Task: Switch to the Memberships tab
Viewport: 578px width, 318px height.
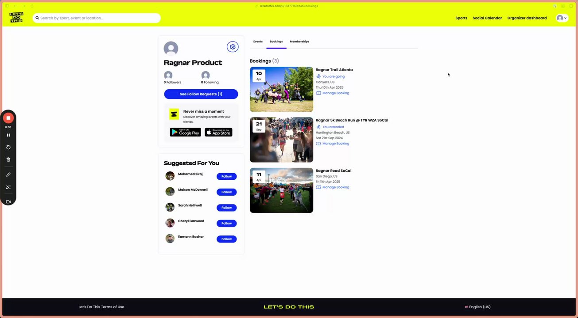Action: coord(299,42)
